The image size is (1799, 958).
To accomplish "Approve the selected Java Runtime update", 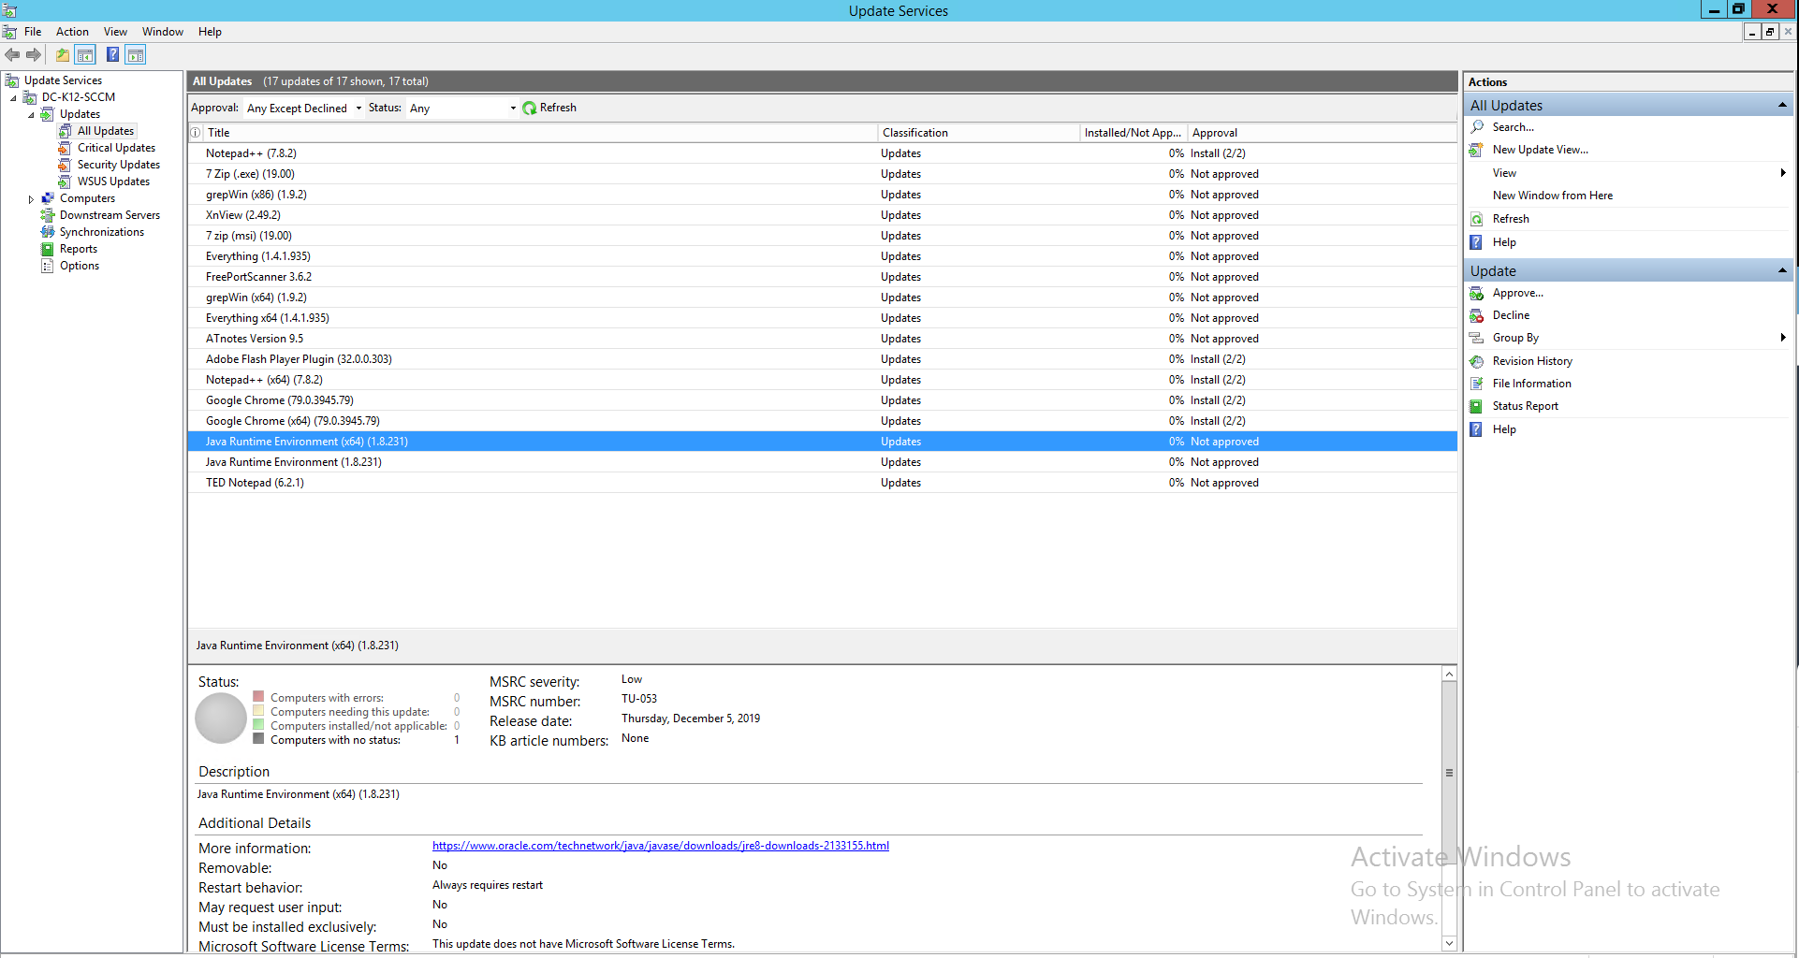I will 1516,292.
